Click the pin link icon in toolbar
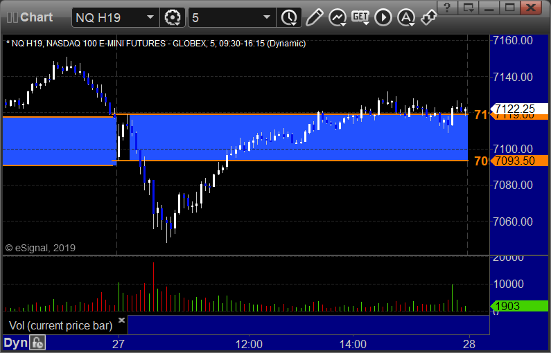Image resolution: width=551 pixels, height=353 pixels. coord(428,17)
